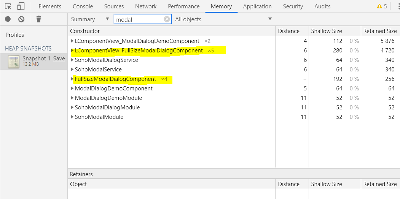Sort by the Constructor column header
The width and height of the screenshot is (400, 199).
[x=172, y=31]
